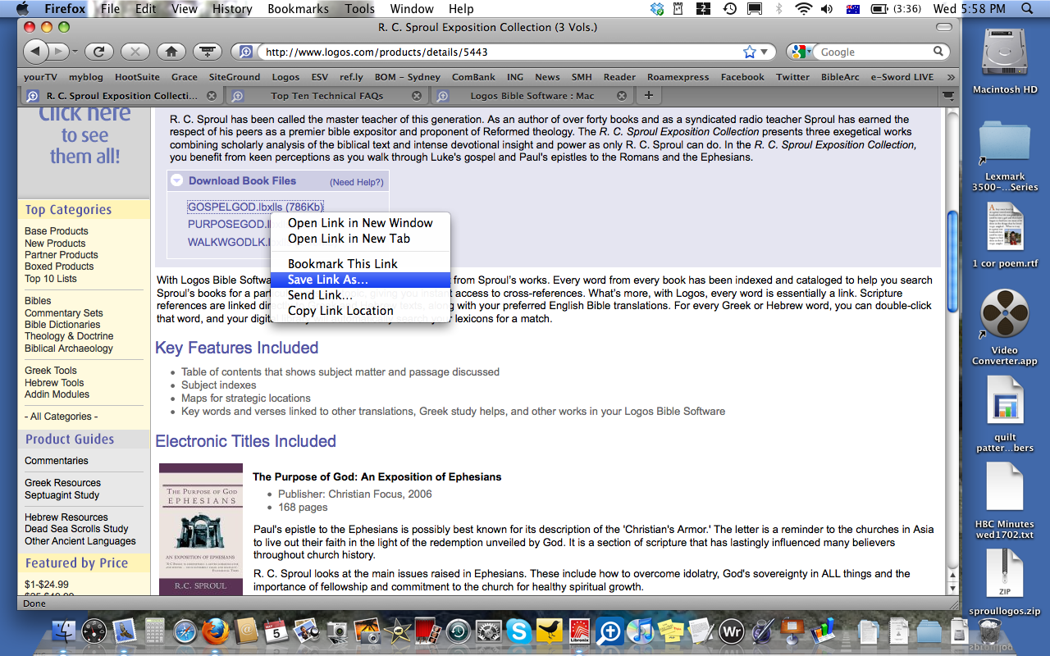Viewport: 1050px width, 656px height.
Task: Open the Bookmarks menu
Action: point(299,9)
